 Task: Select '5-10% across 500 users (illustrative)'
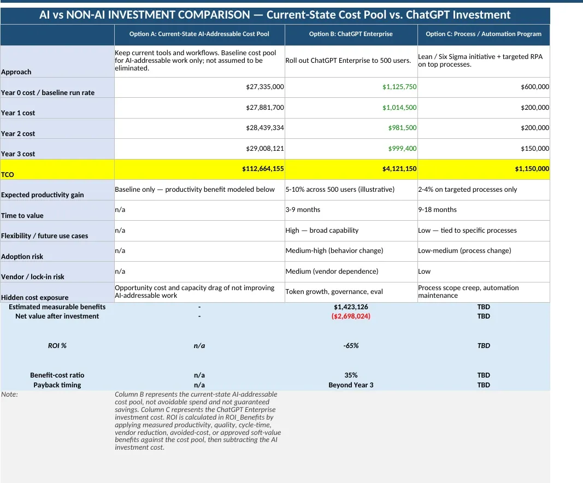351,190
